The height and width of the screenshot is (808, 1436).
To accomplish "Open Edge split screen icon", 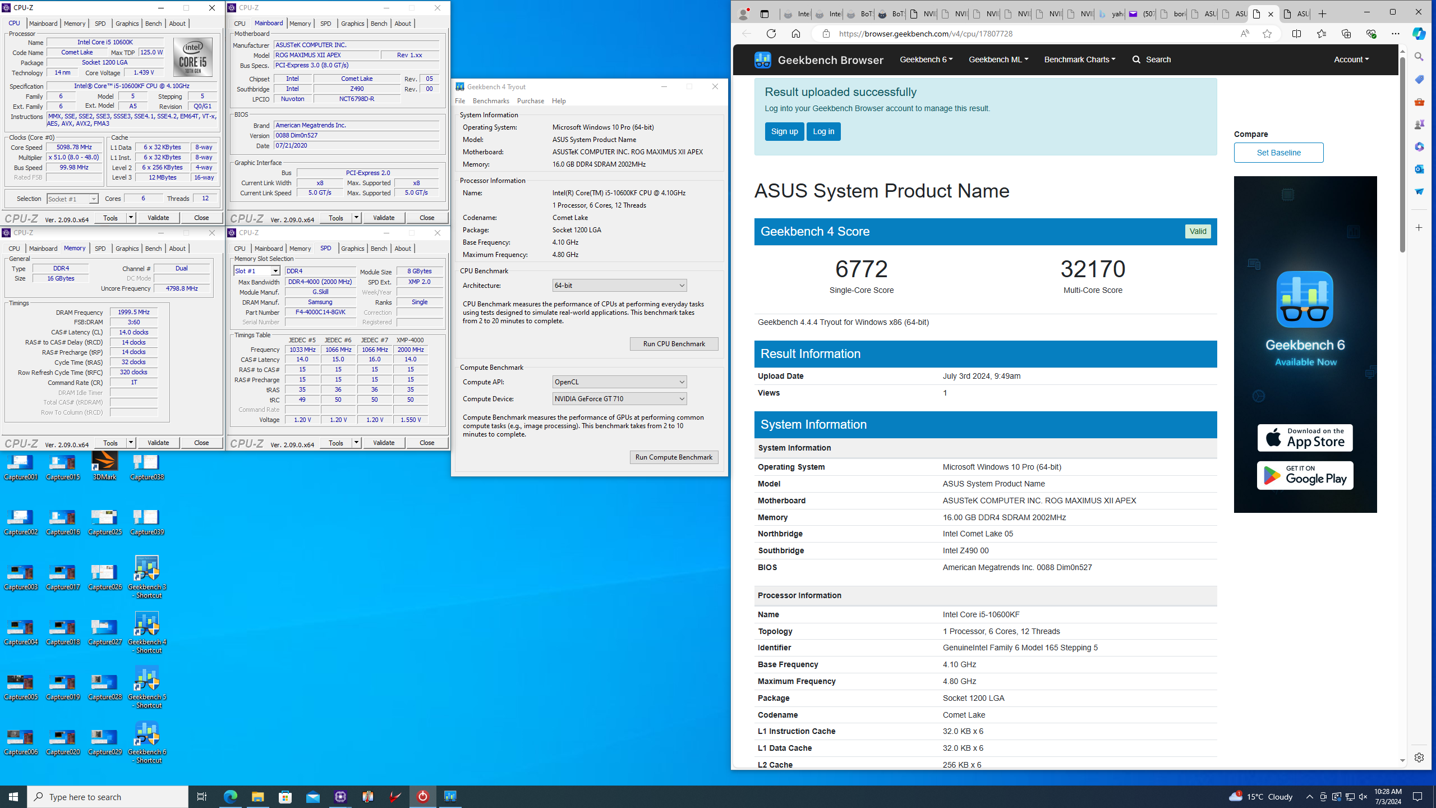I will 1297,34.
